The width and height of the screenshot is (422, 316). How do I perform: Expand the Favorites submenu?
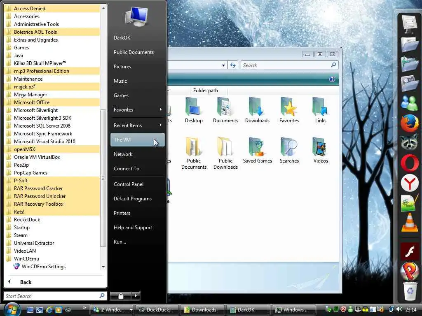tap(138, 109)
